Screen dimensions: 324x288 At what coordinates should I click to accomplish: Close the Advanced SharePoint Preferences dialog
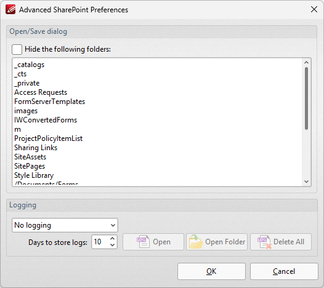click(314, 9)
